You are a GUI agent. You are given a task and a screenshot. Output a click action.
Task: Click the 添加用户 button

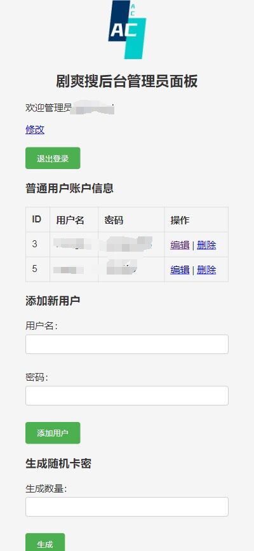tap(53, 433)
